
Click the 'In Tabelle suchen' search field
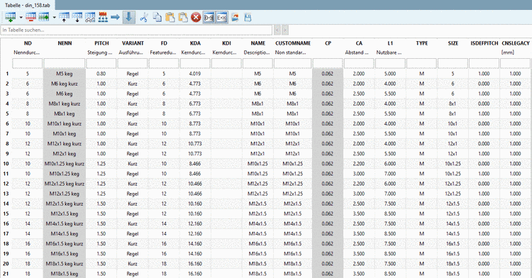click(x=136, y=30)
